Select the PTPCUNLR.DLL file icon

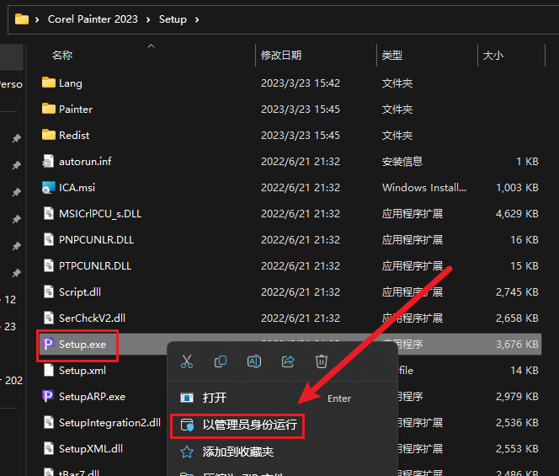pyautogui.click(x=49, y=265)
